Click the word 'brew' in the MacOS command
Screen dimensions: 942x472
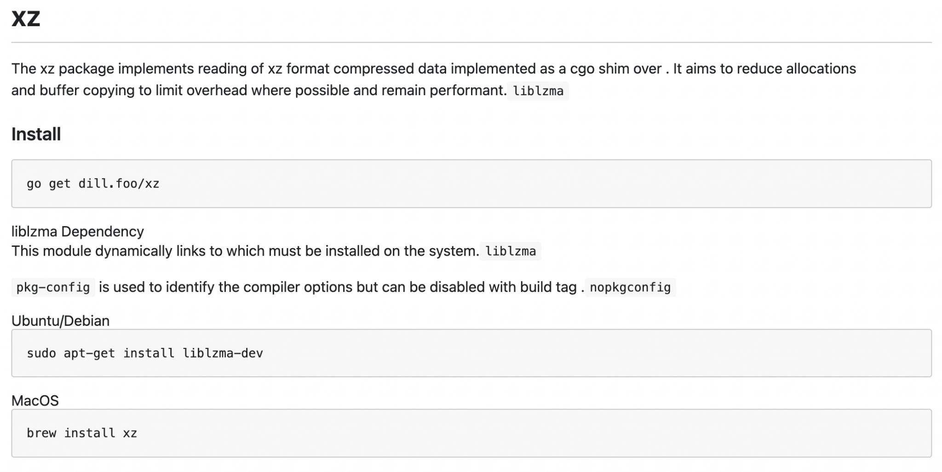(41, 433)
